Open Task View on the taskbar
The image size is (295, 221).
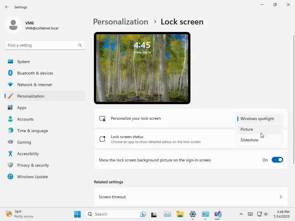click(x=154, y=214)
